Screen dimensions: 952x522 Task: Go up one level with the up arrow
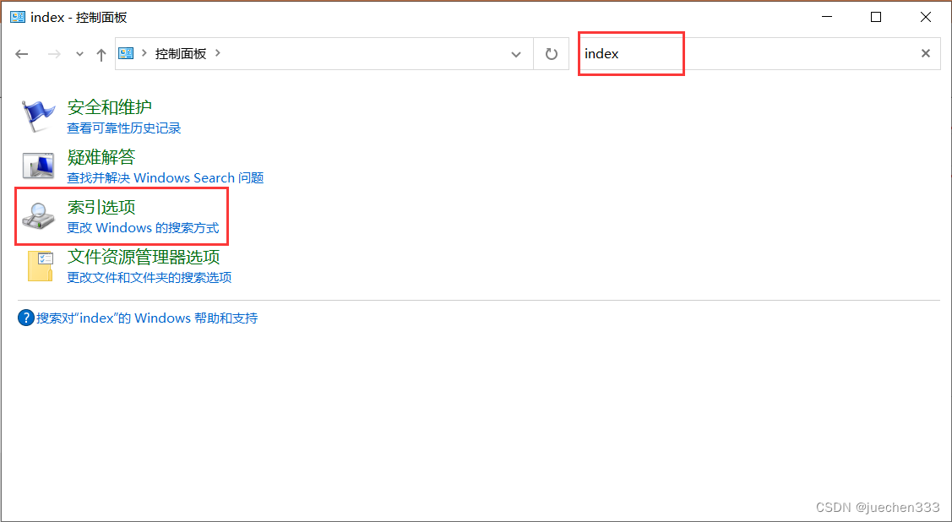coord(101,54)
